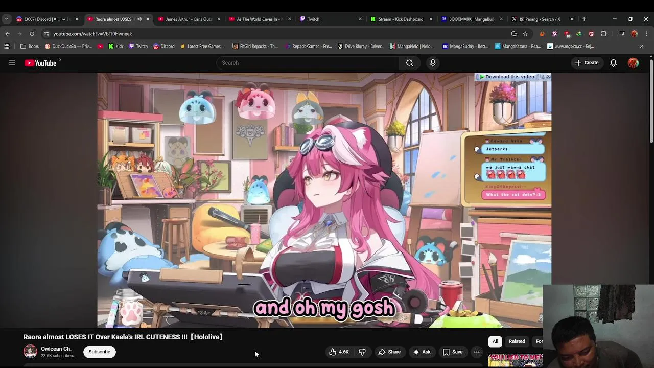The image size is (654, 368).
Task: Open the browser apps grid icon
Action: tap(7, 46)
